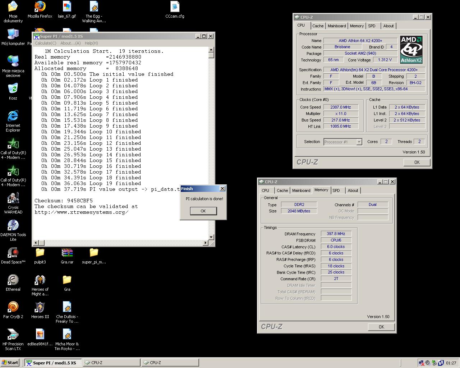Image resolution: width=460 pixels, height=368 pixels.
Task: Select Super PI taskbar button
Action: (53, 363)
